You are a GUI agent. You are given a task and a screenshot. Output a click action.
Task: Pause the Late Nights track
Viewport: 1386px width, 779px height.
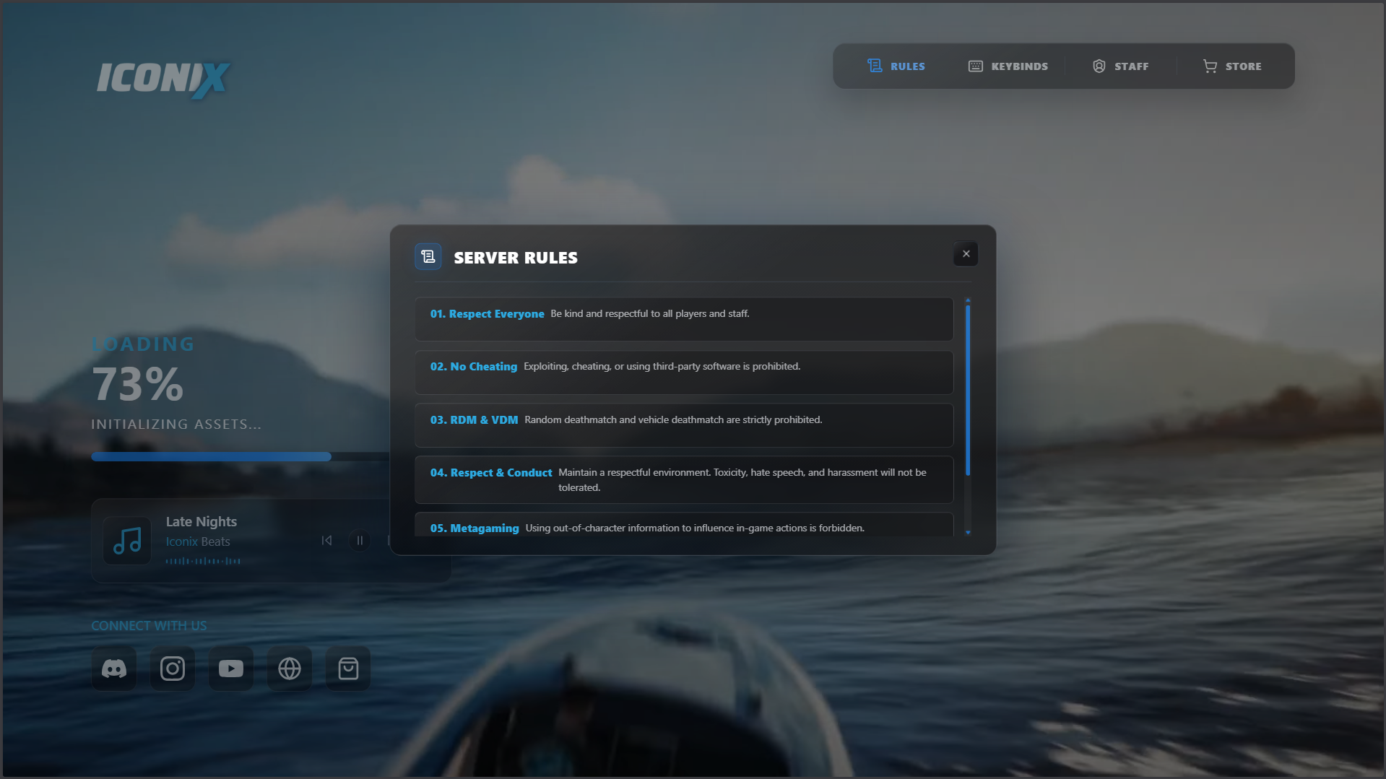coord(360,541)
